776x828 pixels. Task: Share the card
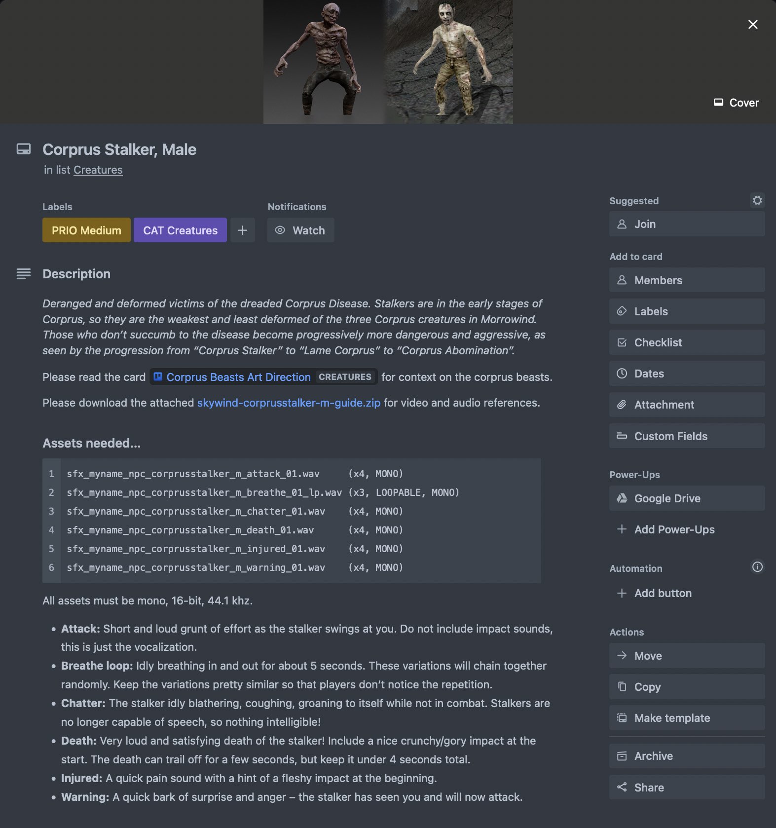687,788
